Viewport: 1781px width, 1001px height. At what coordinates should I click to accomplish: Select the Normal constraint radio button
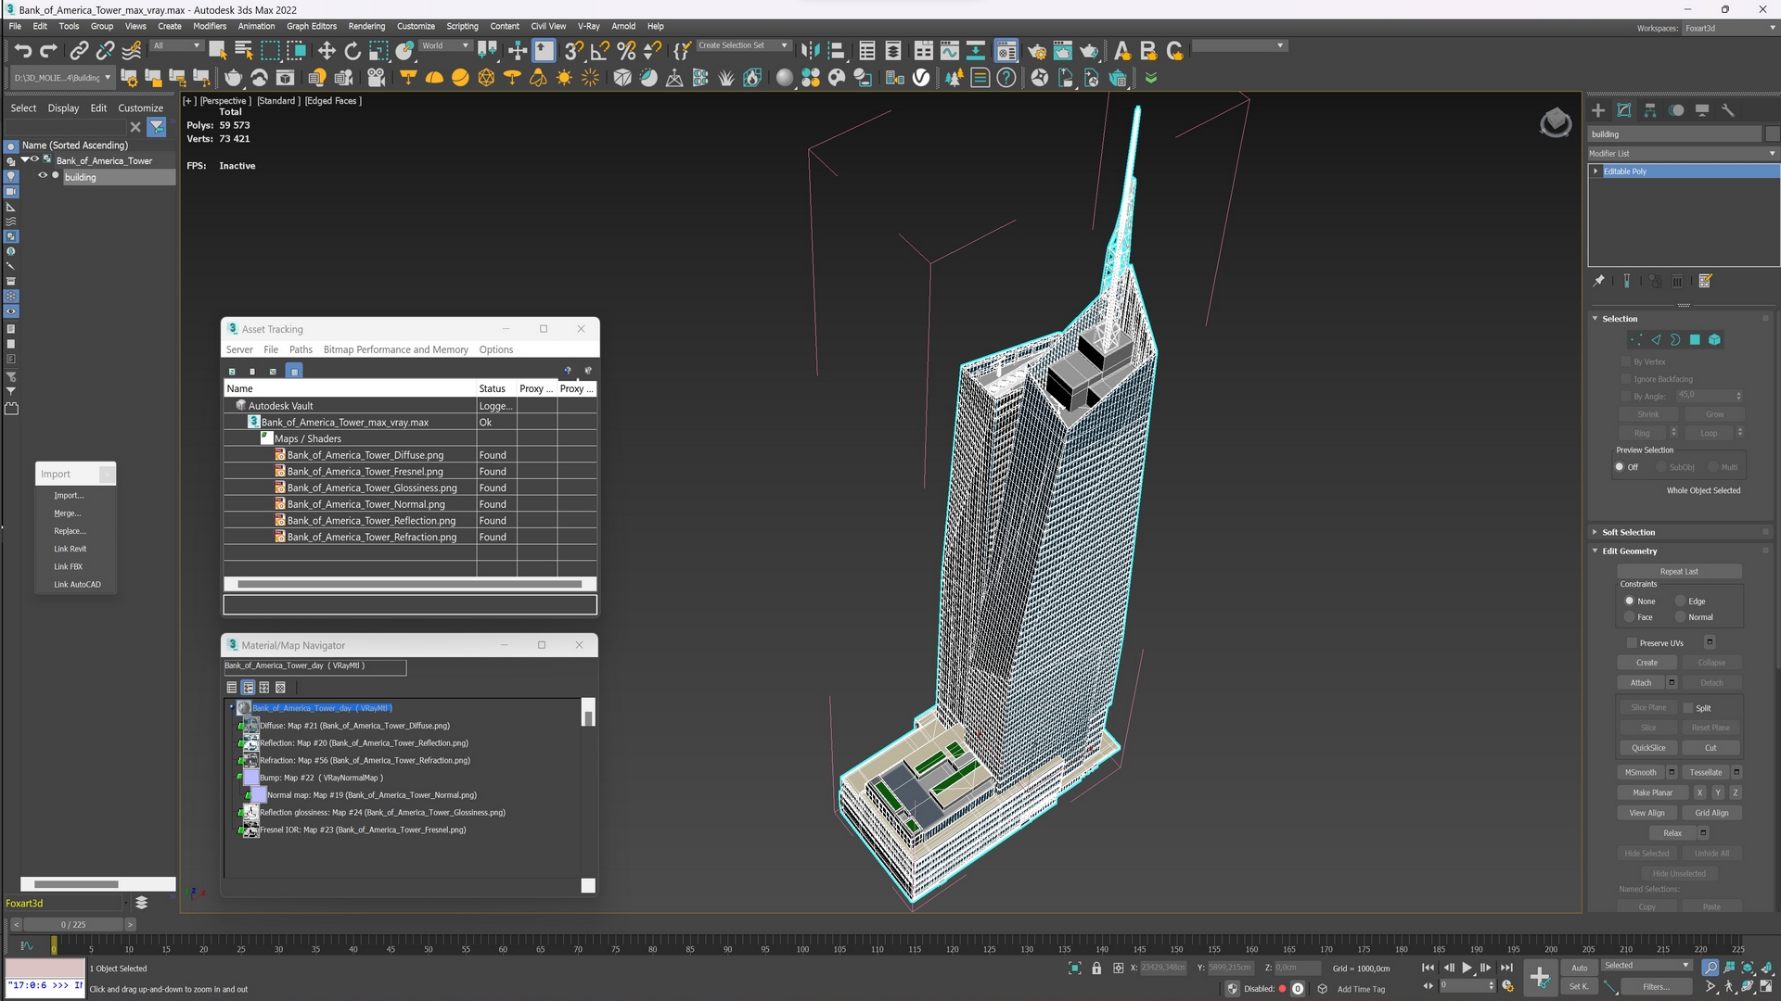(1680, 617)
